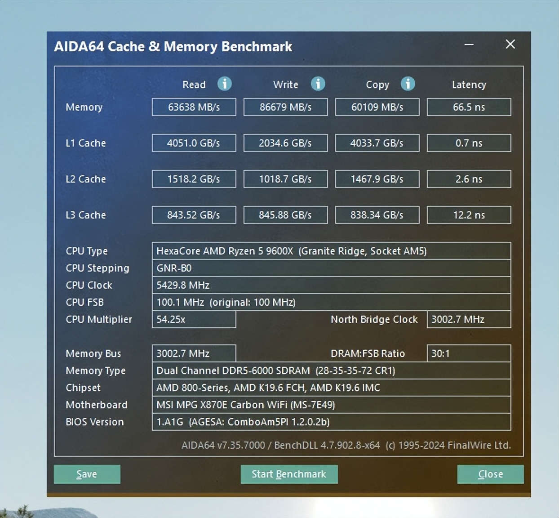Click the CPU Multiplier field 54.25x
The width and height of the screenshot is (559, 518).
click(194, 319)
